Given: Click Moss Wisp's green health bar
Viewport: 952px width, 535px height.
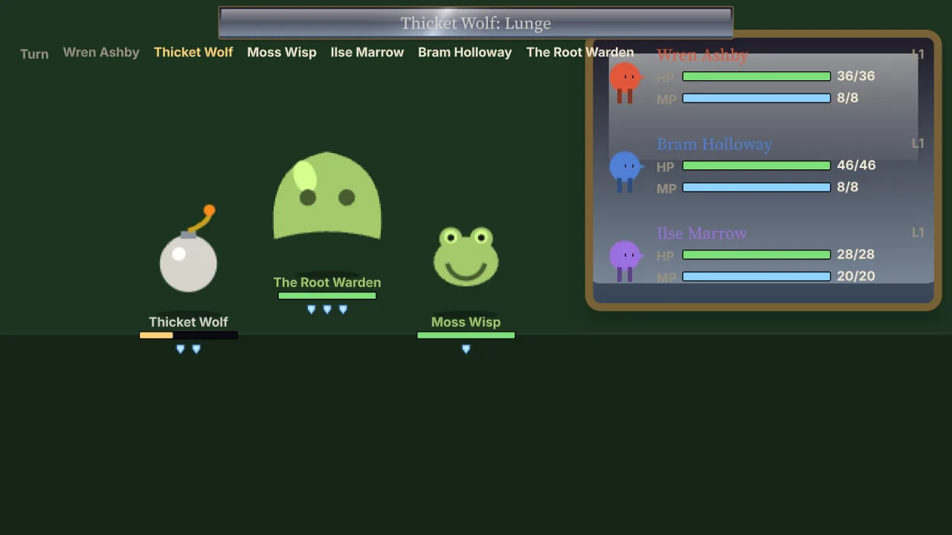Looking at the screenshot, I should [x=466, y=335].
